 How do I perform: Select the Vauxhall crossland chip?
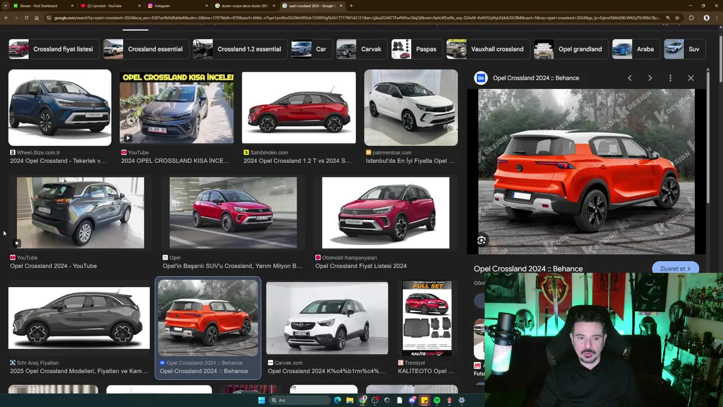[x=488, y=49]
